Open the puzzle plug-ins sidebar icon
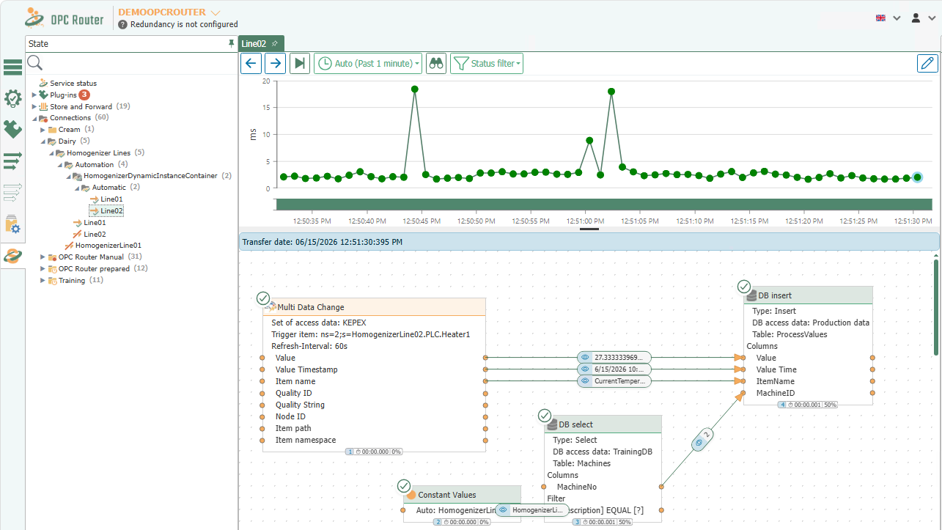Screen dimensions: 942x530 click(x=12, y=129)
